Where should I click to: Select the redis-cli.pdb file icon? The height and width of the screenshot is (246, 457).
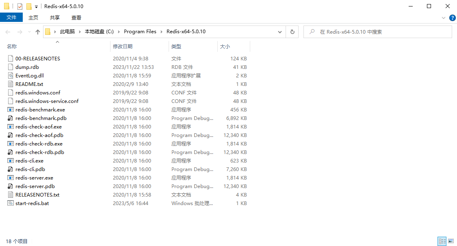point(11,169)
